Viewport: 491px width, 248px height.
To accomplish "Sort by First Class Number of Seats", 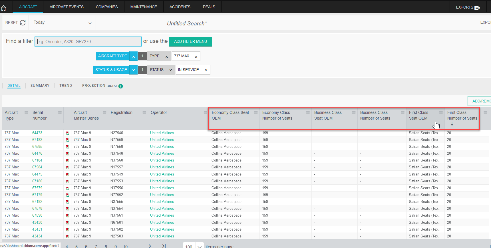I will 462,116.
